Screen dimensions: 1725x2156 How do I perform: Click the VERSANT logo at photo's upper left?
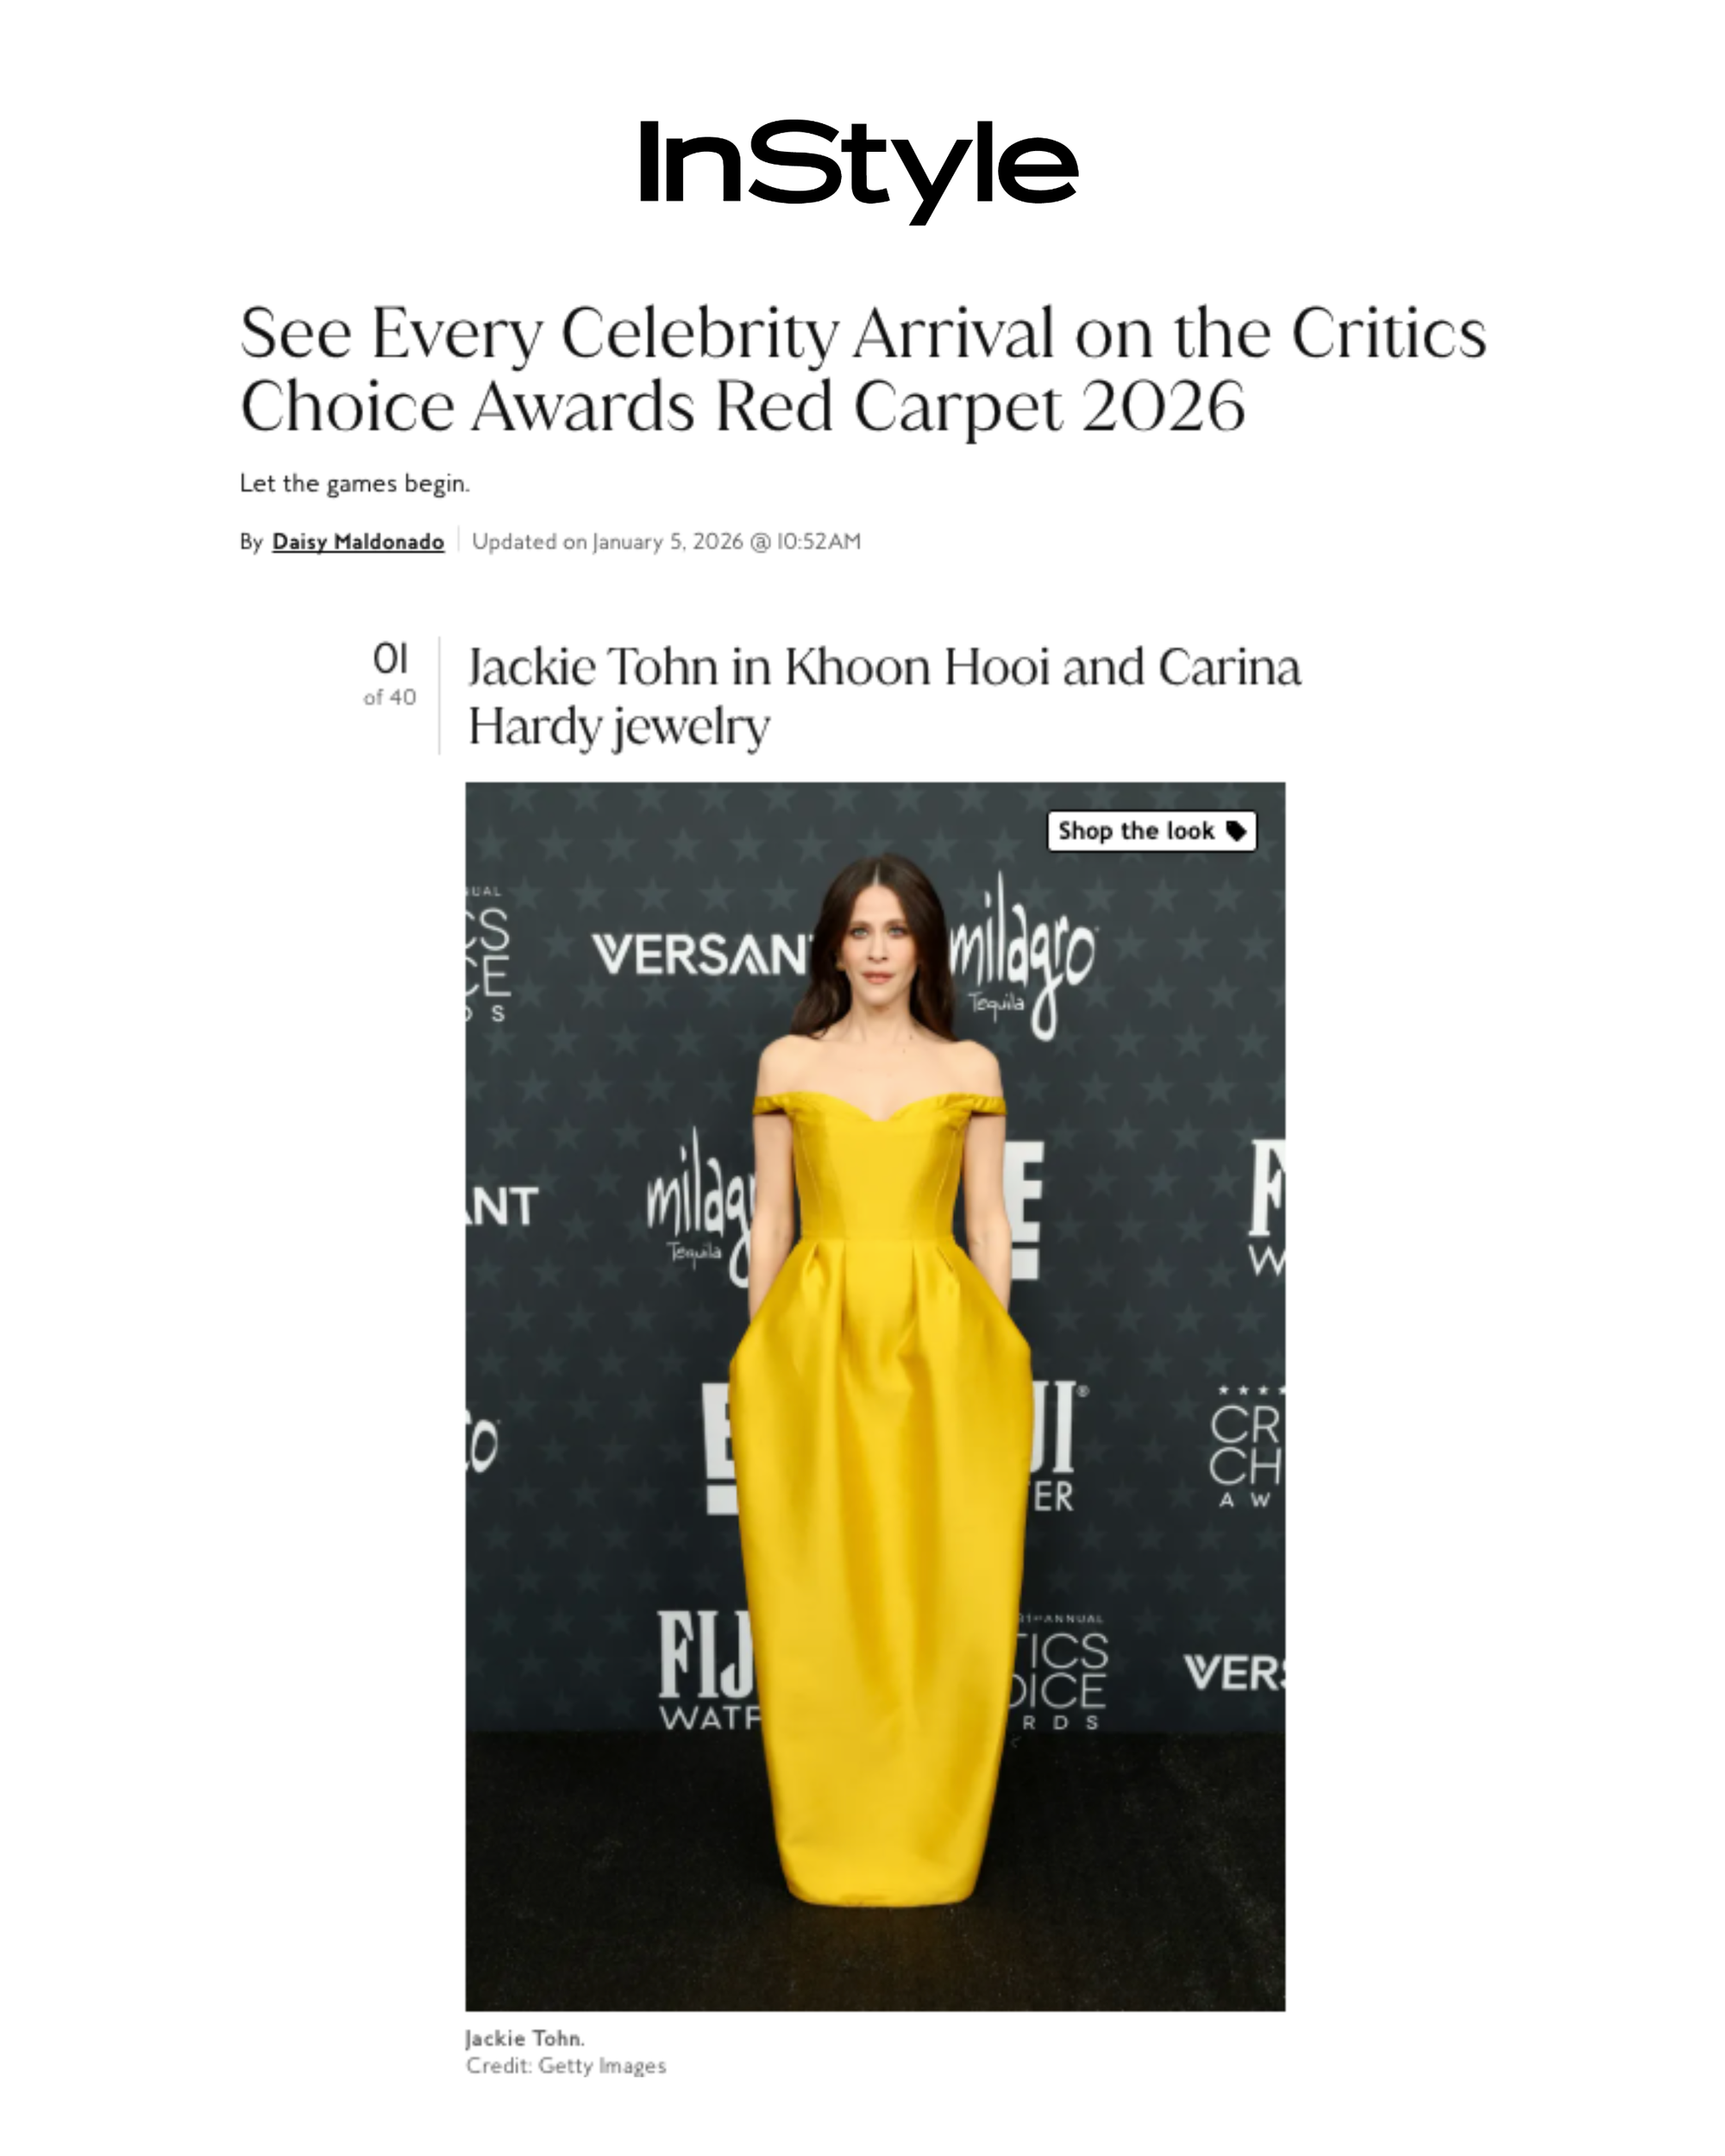click(702, 955)
